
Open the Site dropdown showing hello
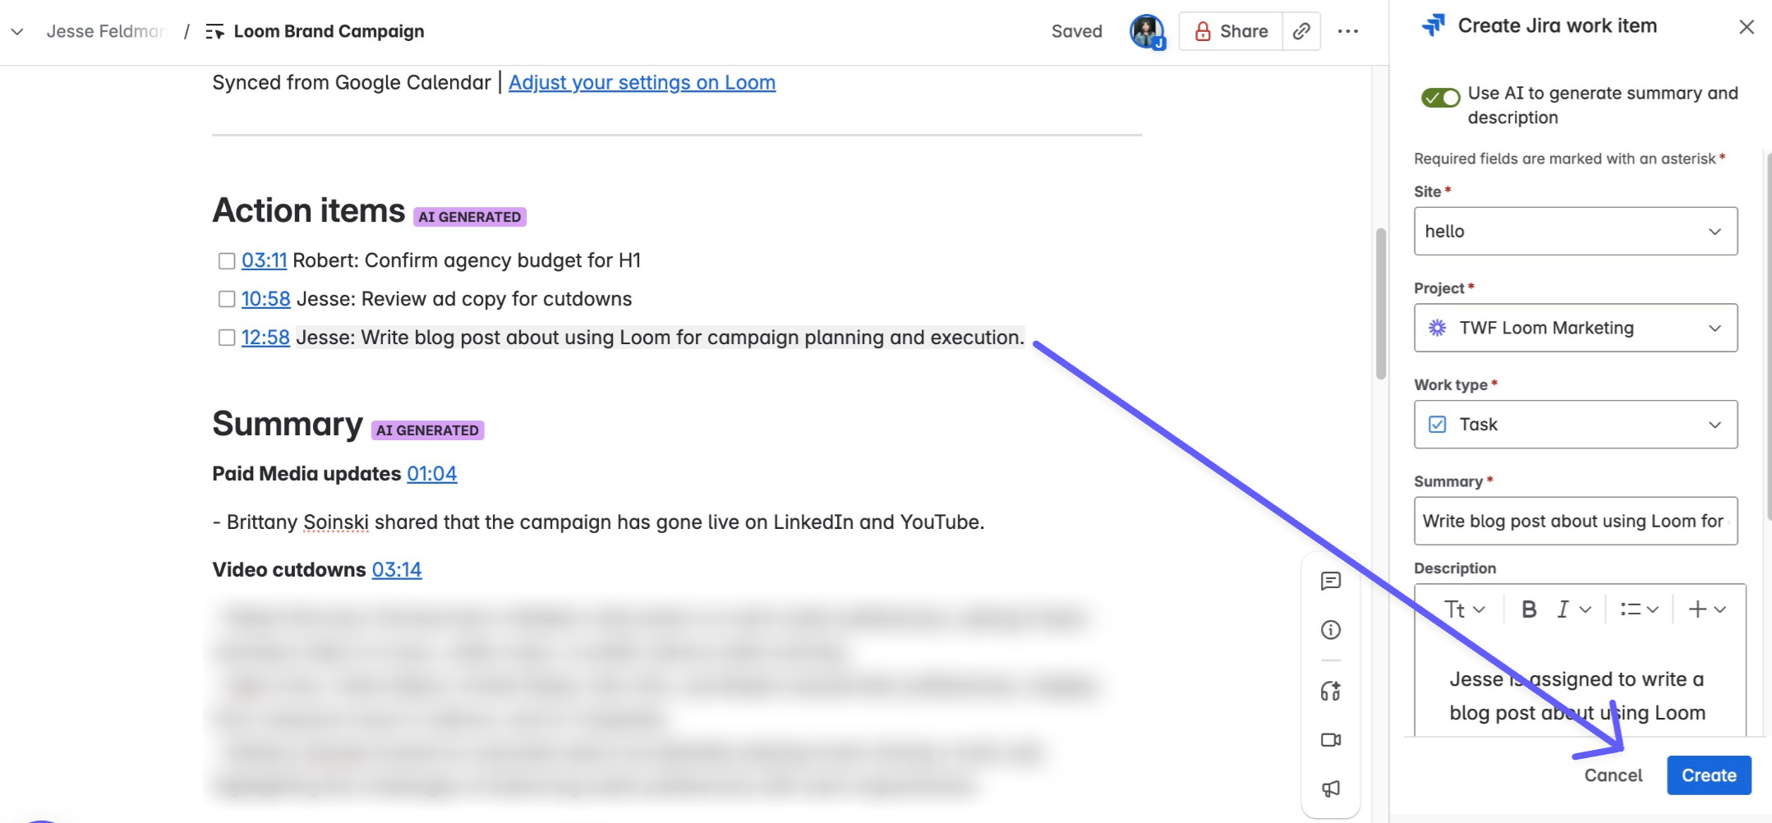(1575, 232)
